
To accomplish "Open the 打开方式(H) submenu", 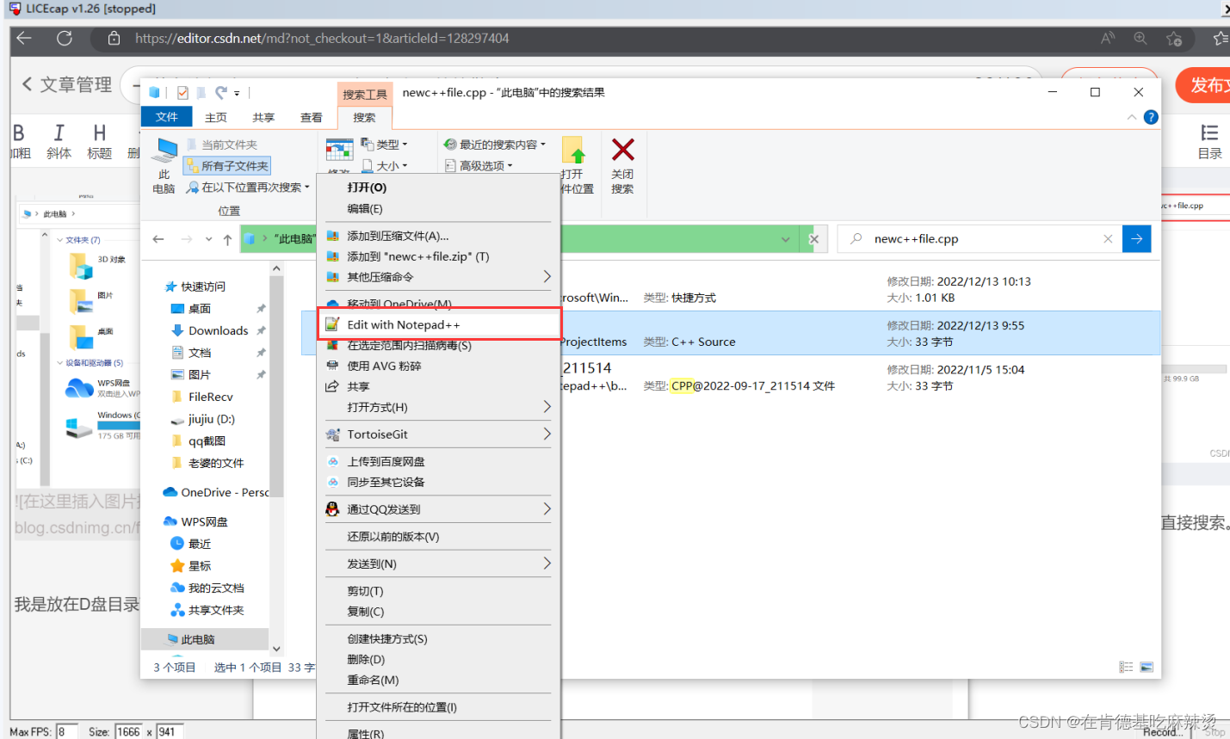I will [x=438, y=407].
